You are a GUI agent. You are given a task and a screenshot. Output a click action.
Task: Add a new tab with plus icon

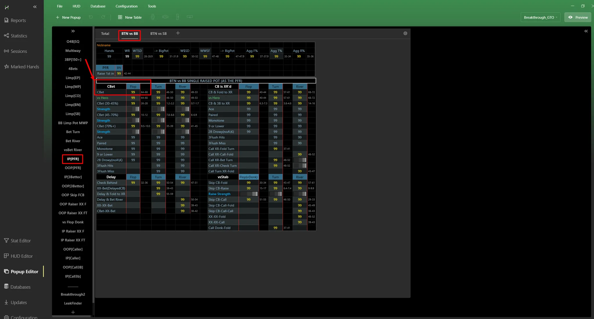tap(178, 33)
